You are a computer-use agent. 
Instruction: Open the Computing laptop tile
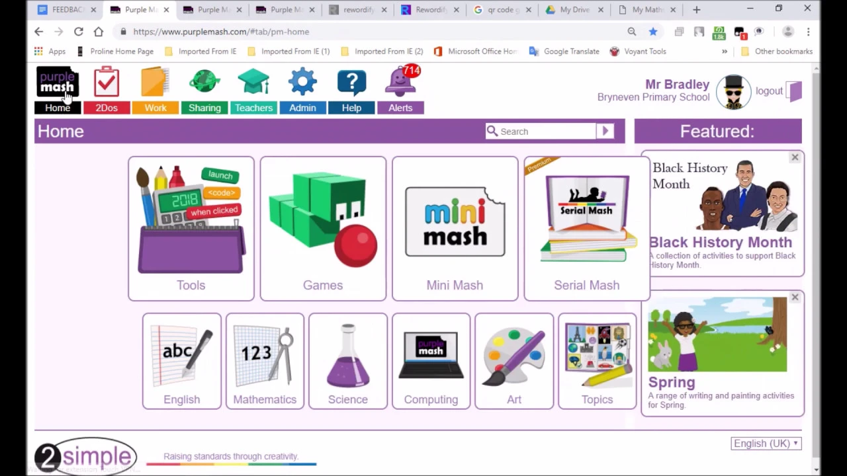pos(431,361)
